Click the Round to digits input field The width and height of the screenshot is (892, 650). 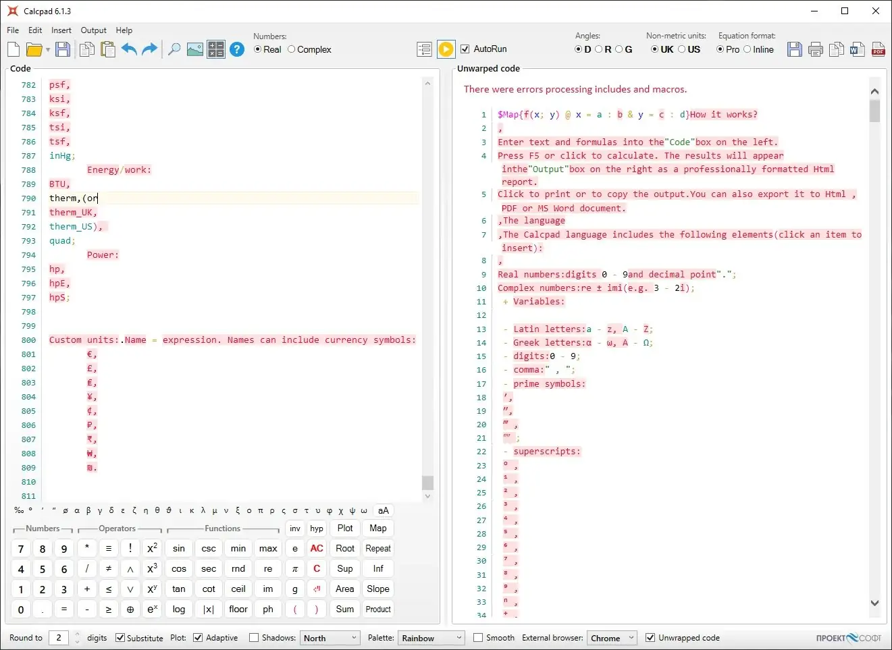point(59,638)
